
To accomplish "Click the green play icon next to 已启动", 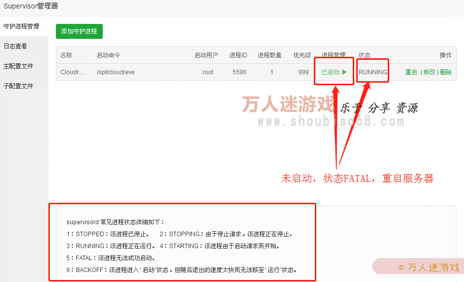I will click(x=344, y=72).
